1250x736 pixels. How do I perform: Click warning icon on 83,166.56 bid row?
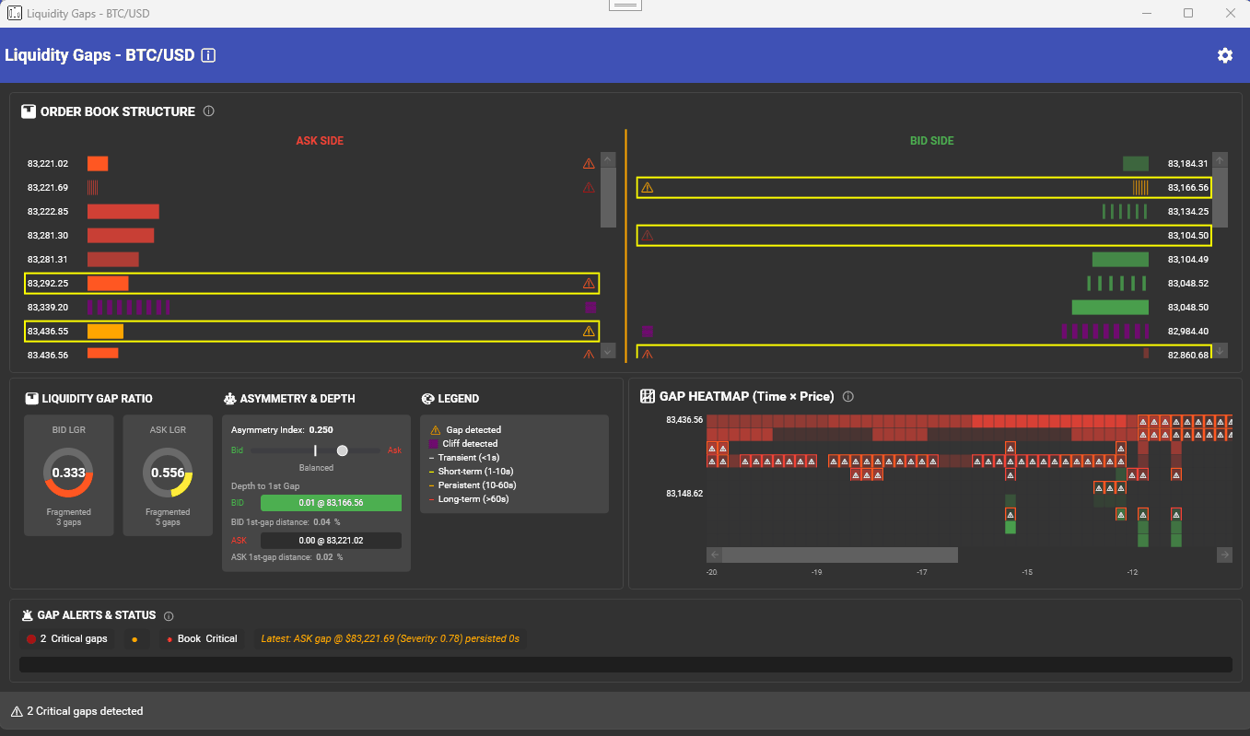click(x=647, y=188)
